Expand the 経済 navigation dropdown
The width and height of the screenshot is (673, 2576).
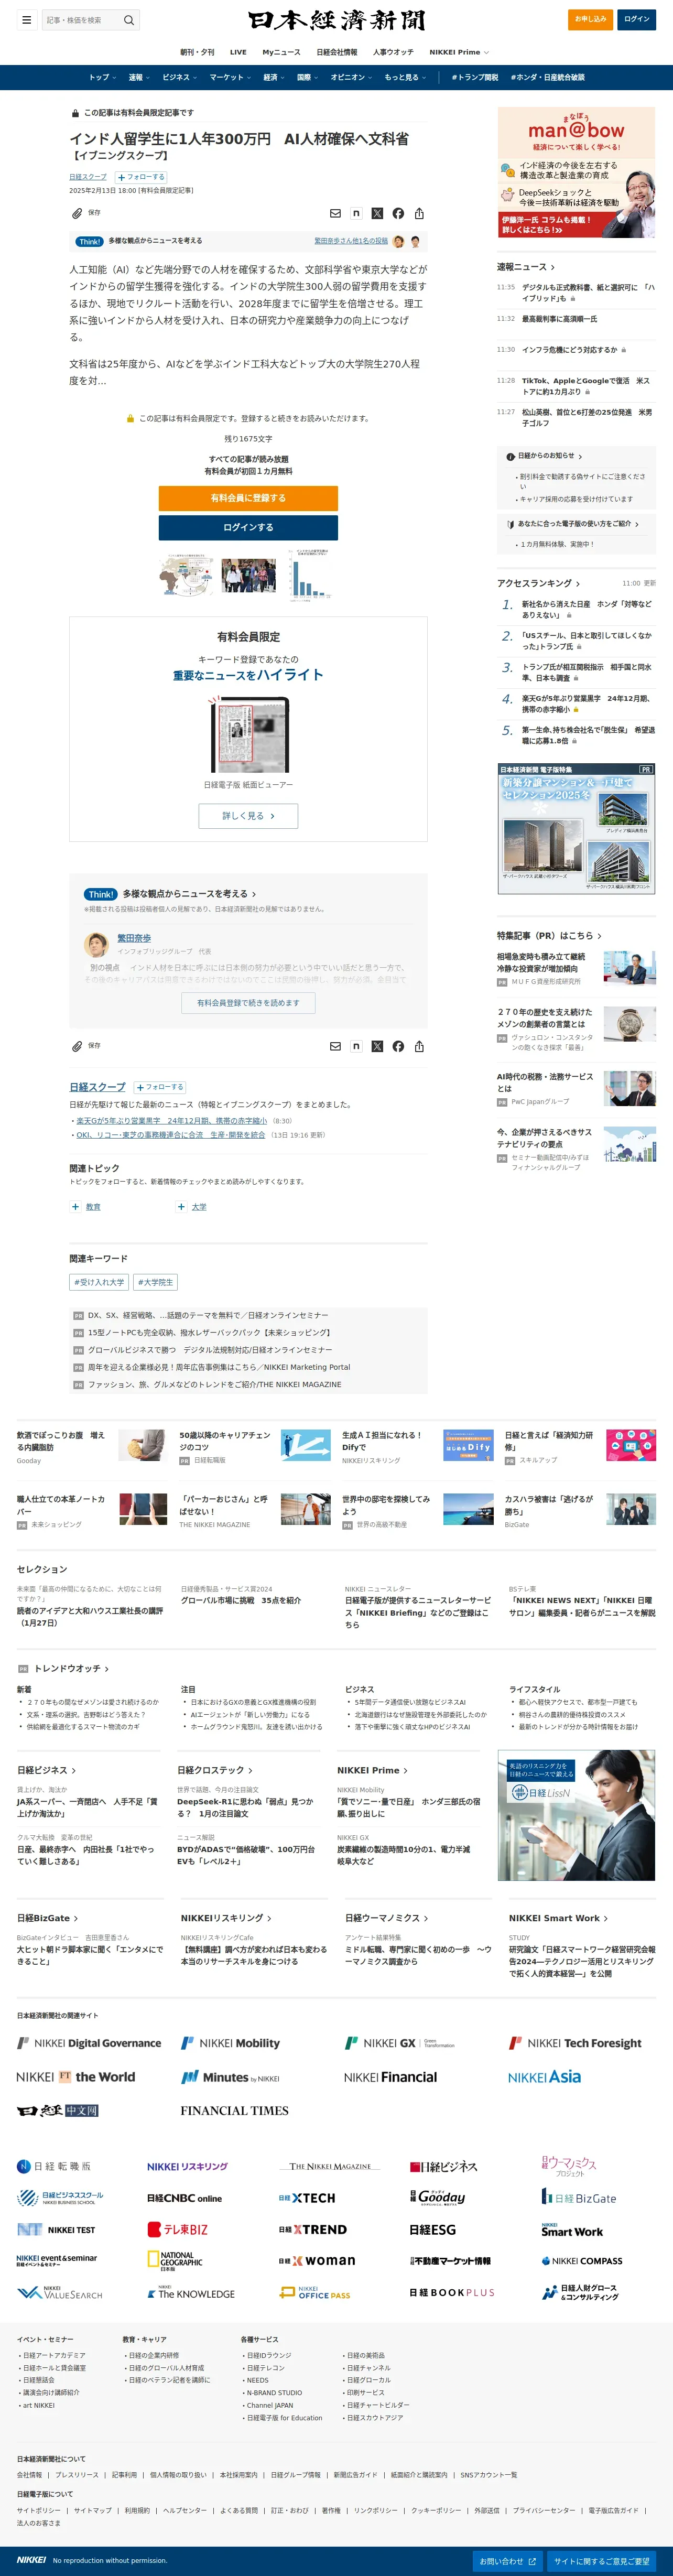tap(274, 77)
